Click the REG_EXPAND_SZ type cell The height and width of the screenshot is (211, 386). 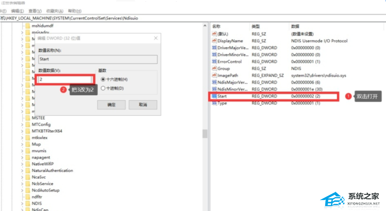pos(267,75)
